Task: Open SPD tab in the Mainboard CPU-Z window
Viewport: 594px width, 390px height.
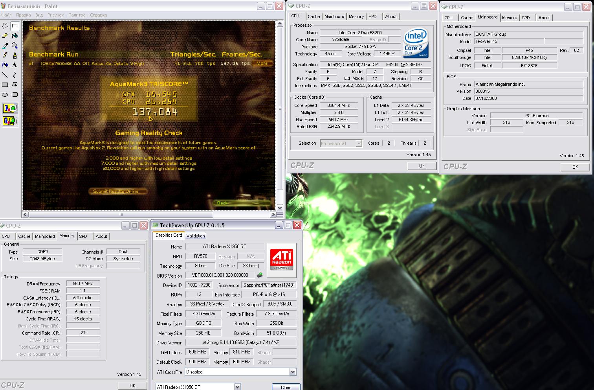Action: [526, 18]
